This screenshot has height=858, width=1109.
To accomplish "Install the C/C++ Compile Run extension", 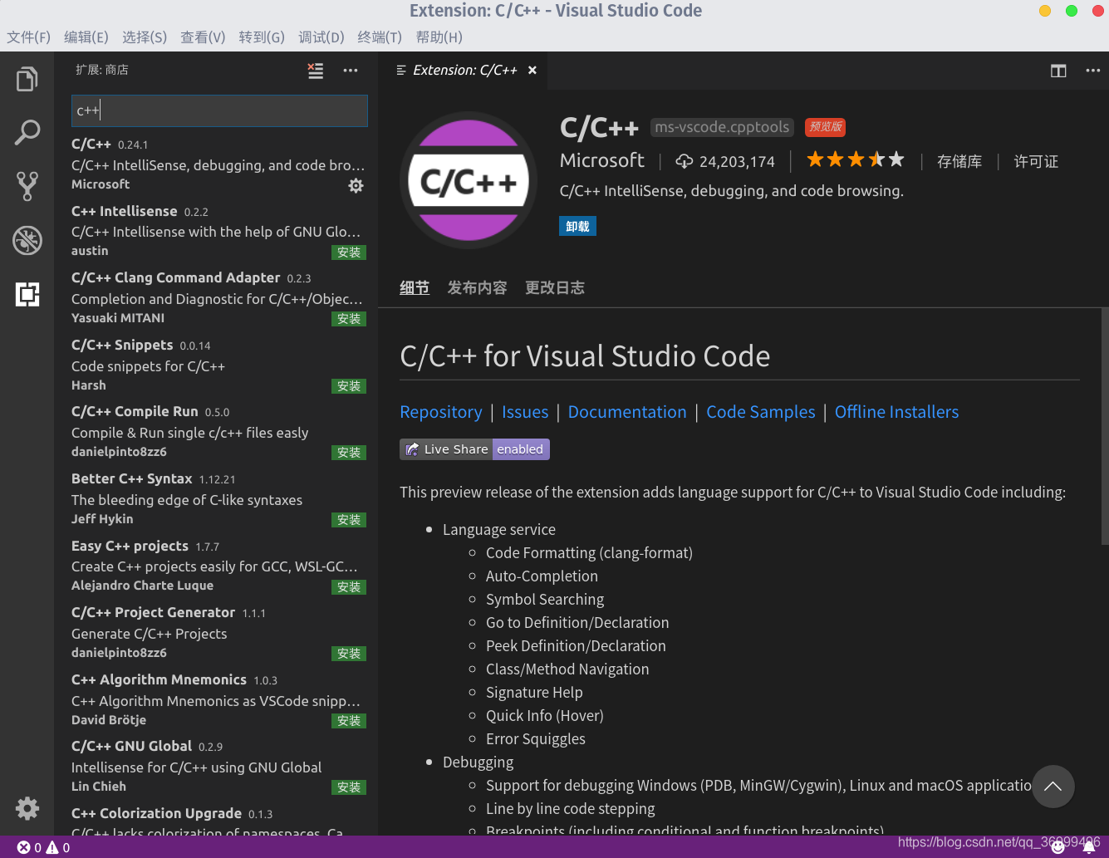I will point(349,453).
